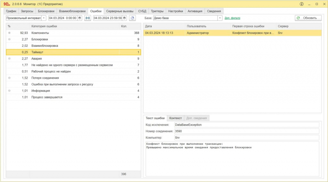Click the Компьютер field

click(x=247, y=138)
